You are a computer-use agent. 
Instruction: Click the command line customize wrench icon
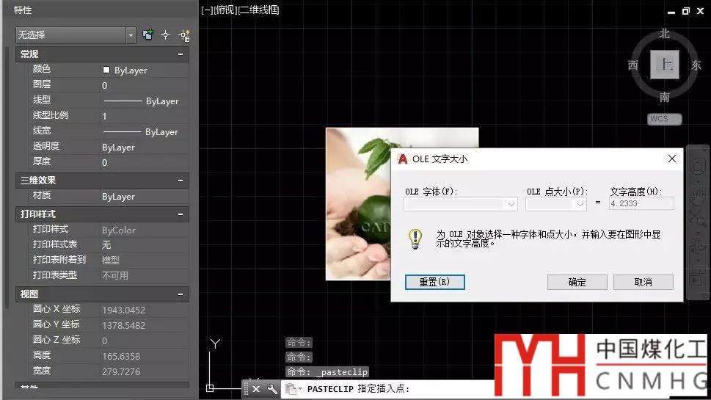[x=271, y=389]
